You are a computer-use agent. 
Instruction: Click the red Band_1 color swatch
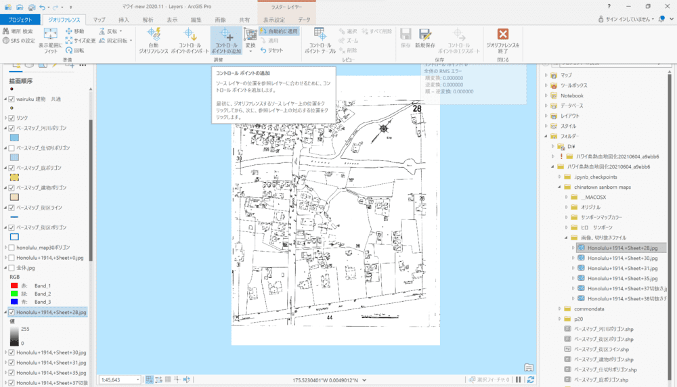click(14, 286)
